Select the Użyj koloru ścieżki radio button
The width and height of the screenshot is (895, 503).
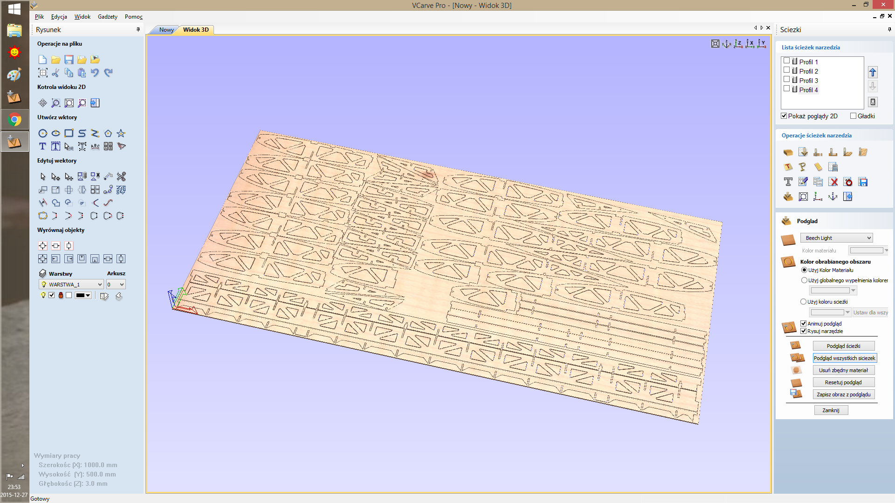(x=804, y=302)
